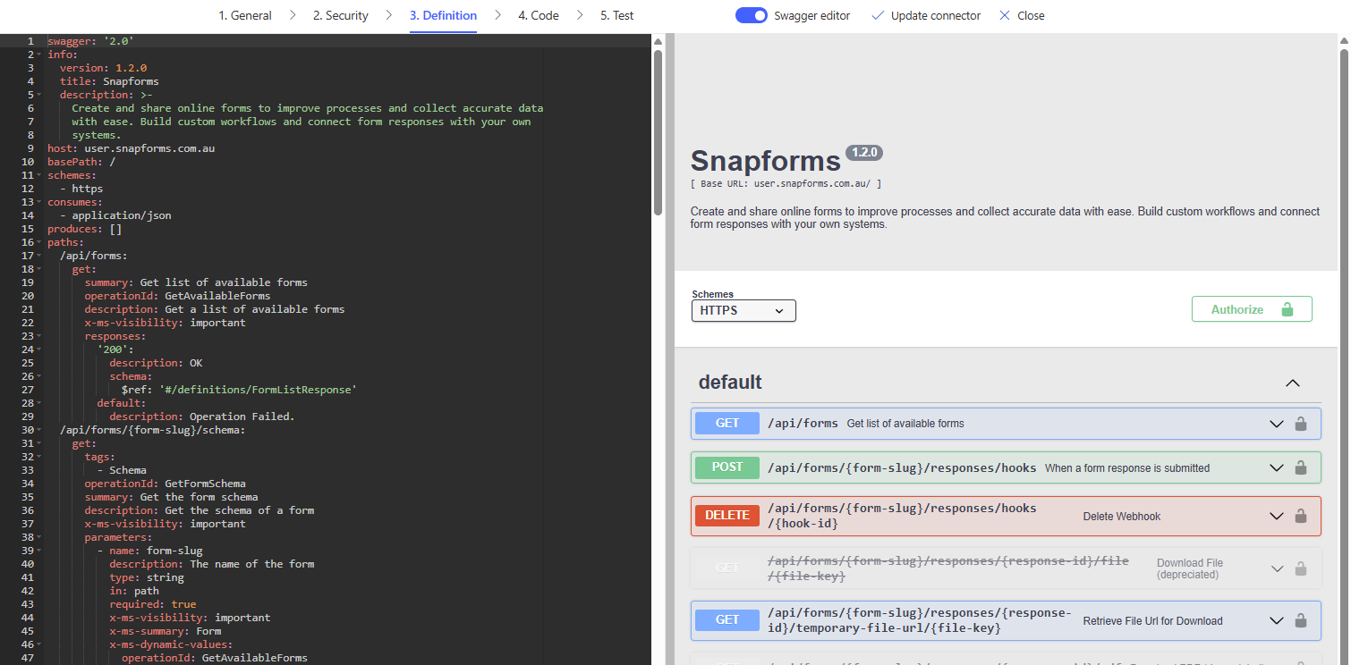
Task: Click the Close button
Action: click(1022, 15)
